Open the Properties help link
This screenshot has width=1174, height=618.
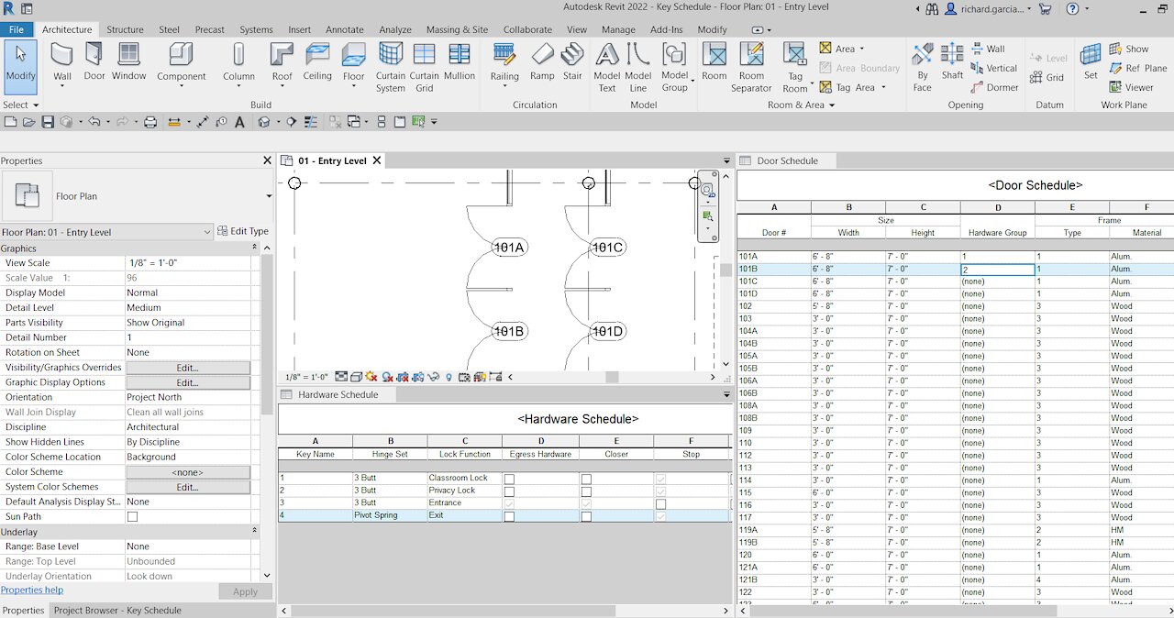[x=32, y=590]
